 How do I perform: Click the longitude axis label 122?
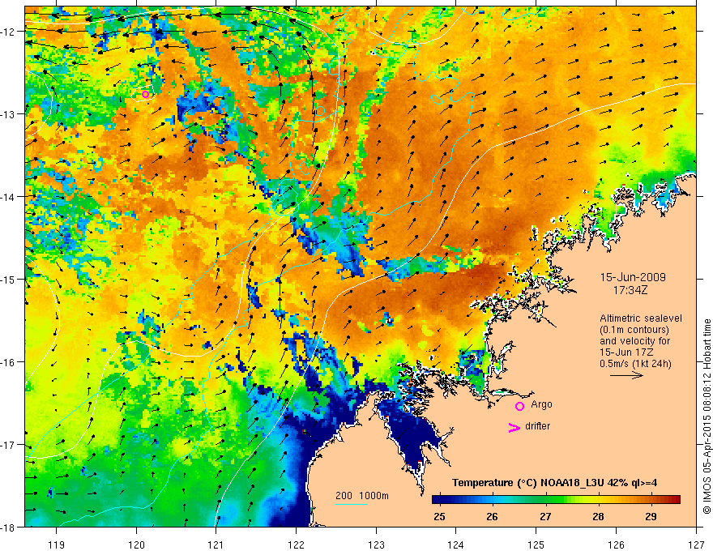click(296, 545)
